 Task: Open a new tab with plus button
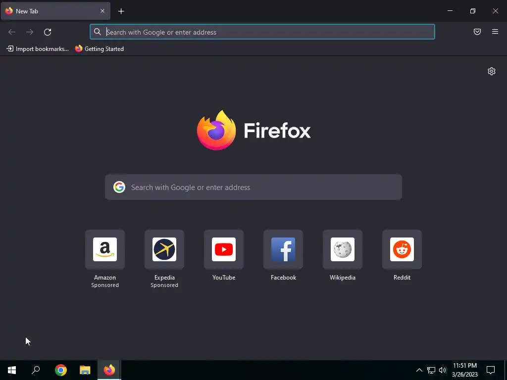point(121,11)
